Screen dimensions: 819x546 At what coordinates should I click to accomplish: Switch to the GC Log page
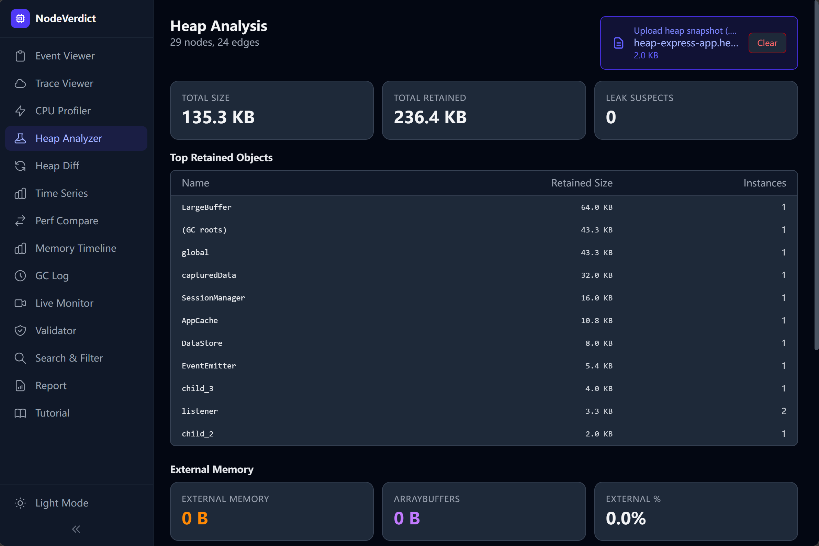pyautogui.click(x=76, y=276)
